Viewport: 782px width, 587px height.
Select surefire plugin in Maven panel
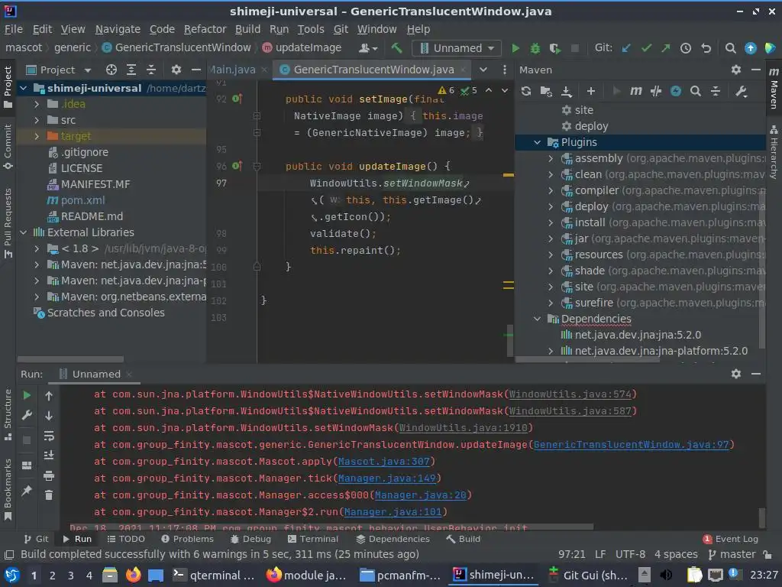[594, 303]
